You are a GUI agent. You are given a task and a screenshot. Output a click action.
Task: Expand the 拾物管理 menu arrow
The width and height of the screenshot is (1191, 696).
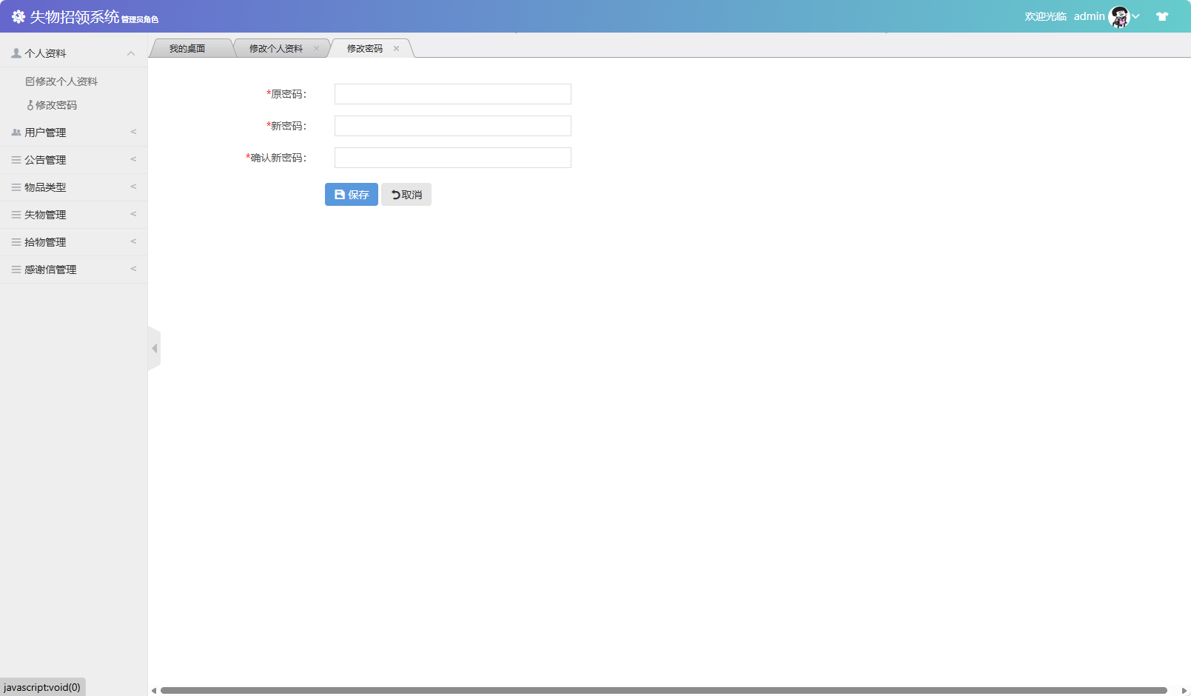click(x=133, y=241)
